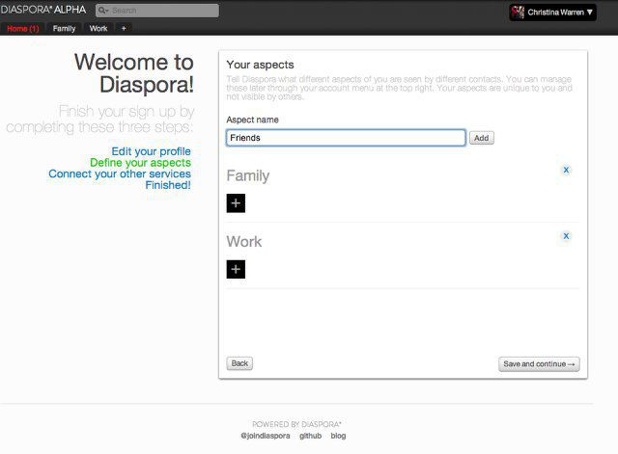618x454 pixels.
Task: Open the @joindiaspora footer link
Action: coord(266,436)
